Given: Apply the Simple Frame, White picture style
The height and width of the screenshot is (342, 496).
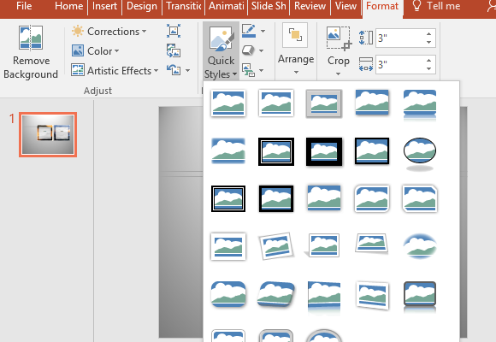Looking at the screenshot, I should pos(228,103).
